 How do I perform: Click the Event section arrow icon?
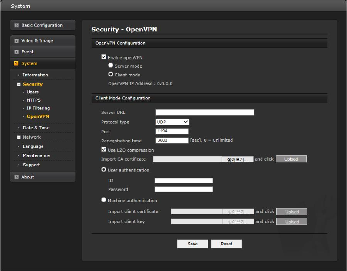click(x=17, y=52)
